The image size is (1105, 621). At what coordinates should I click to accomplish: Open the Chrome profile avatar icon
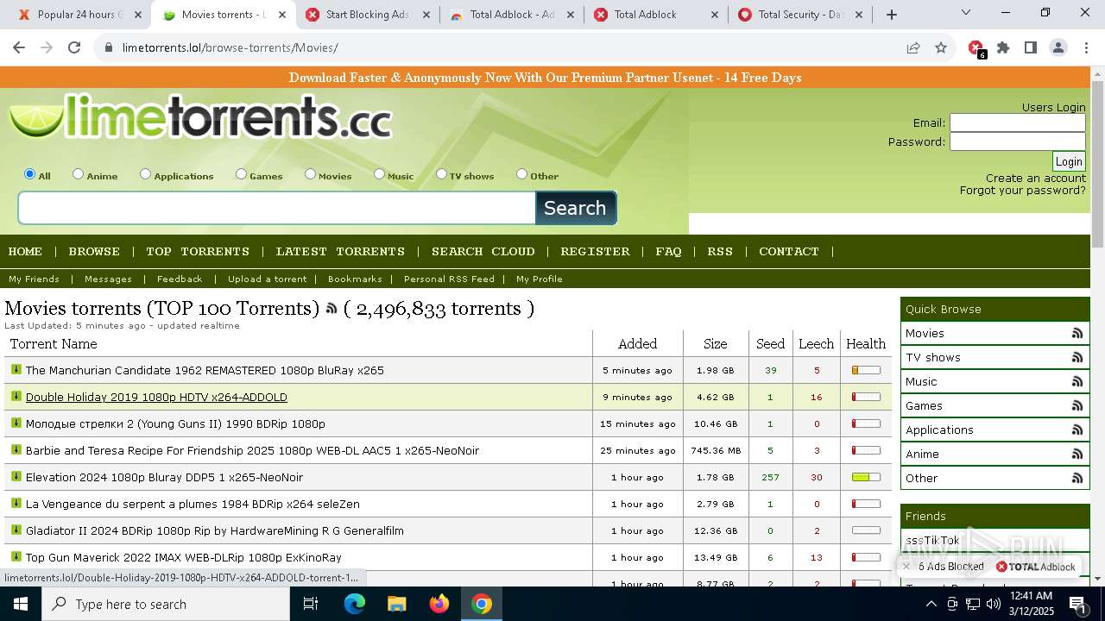pyautogui.click(x=1058, y=48)
